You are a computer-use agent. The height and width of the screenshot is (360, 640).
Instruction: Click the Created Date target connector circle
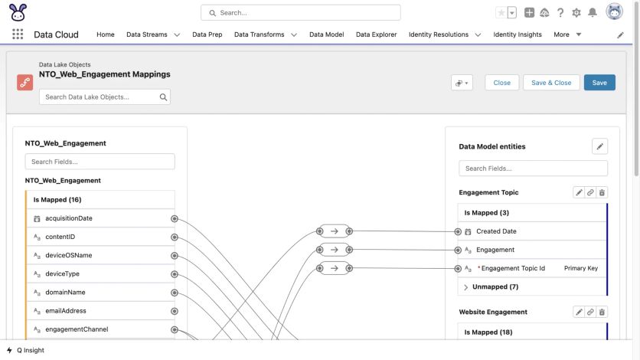(458, 232)
